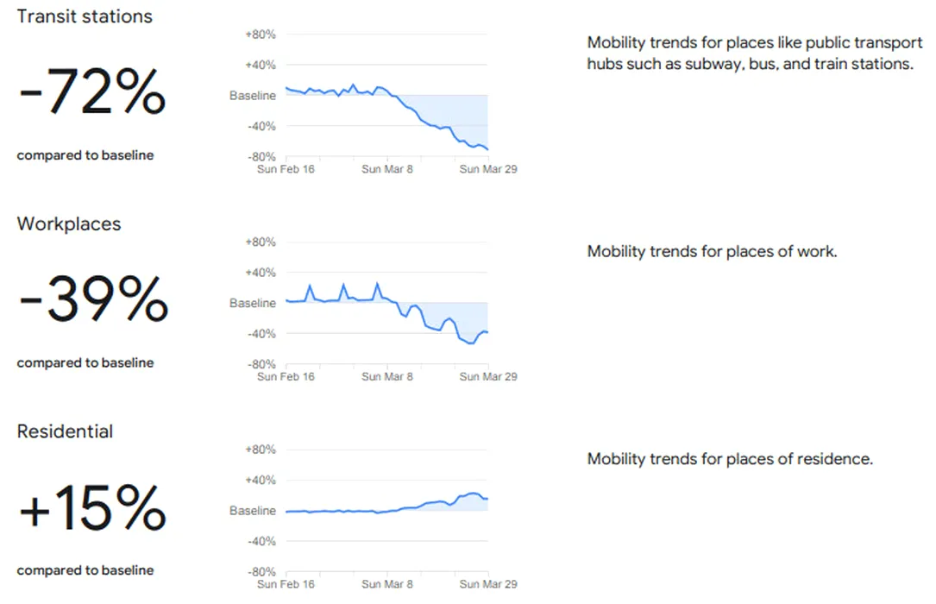The height and width of the screenshot is (604, 936).
Task: Click compared to baseline under +15%
Action: click(85, 570)
